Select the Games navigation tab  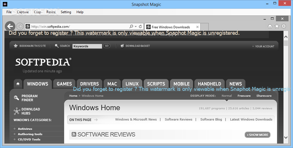point(64,84)
